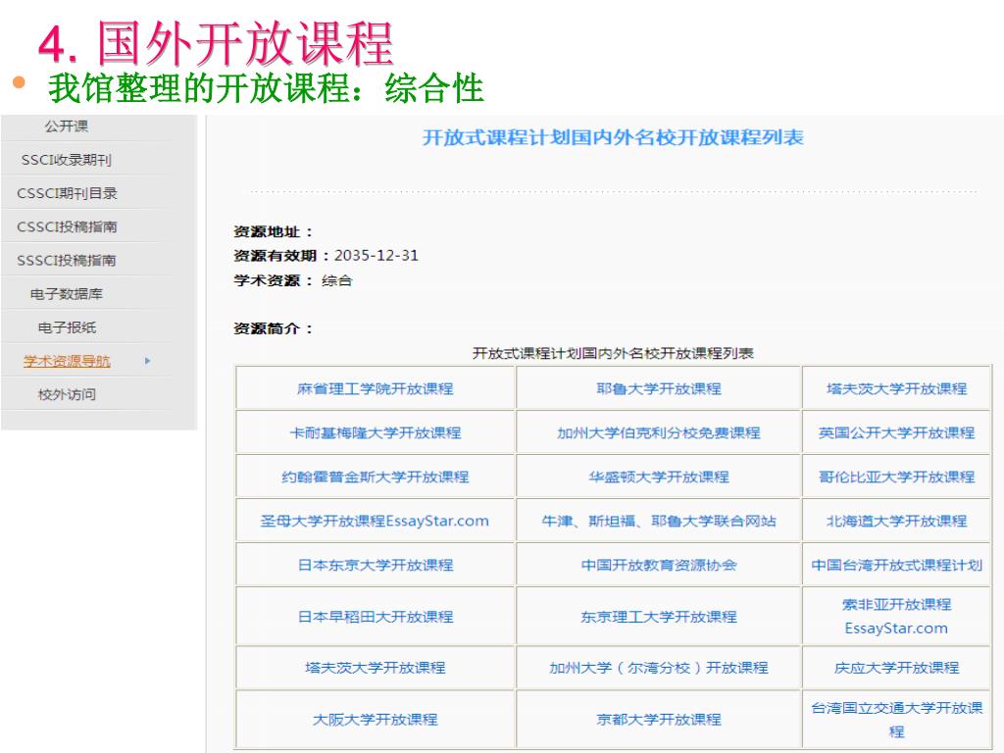
Task: Open 中国开放教育资源协会 link
Action: (659, 566)
